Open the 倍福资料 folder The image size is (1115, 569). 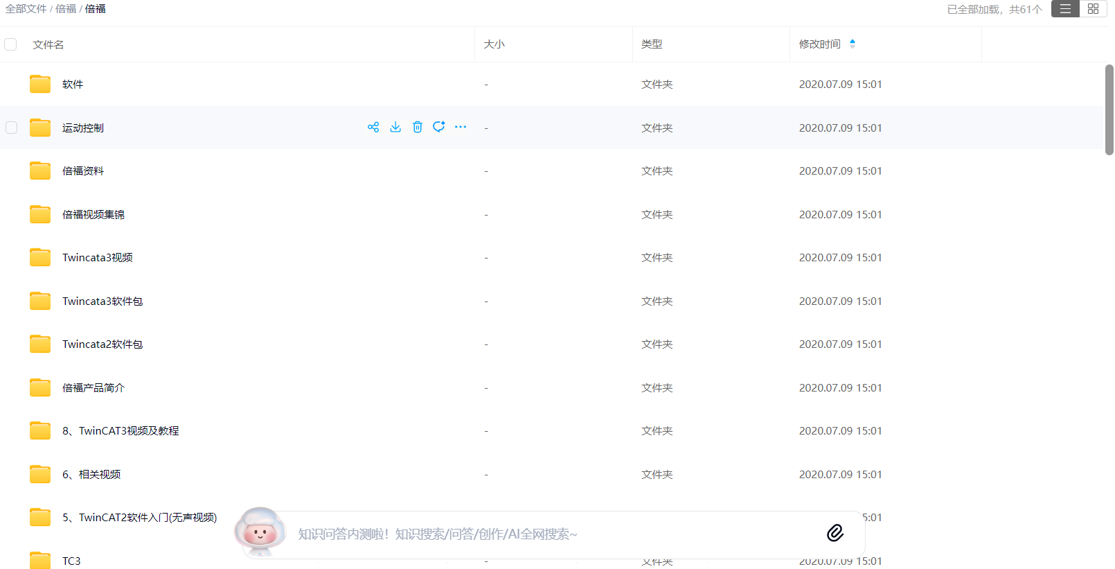83,171
